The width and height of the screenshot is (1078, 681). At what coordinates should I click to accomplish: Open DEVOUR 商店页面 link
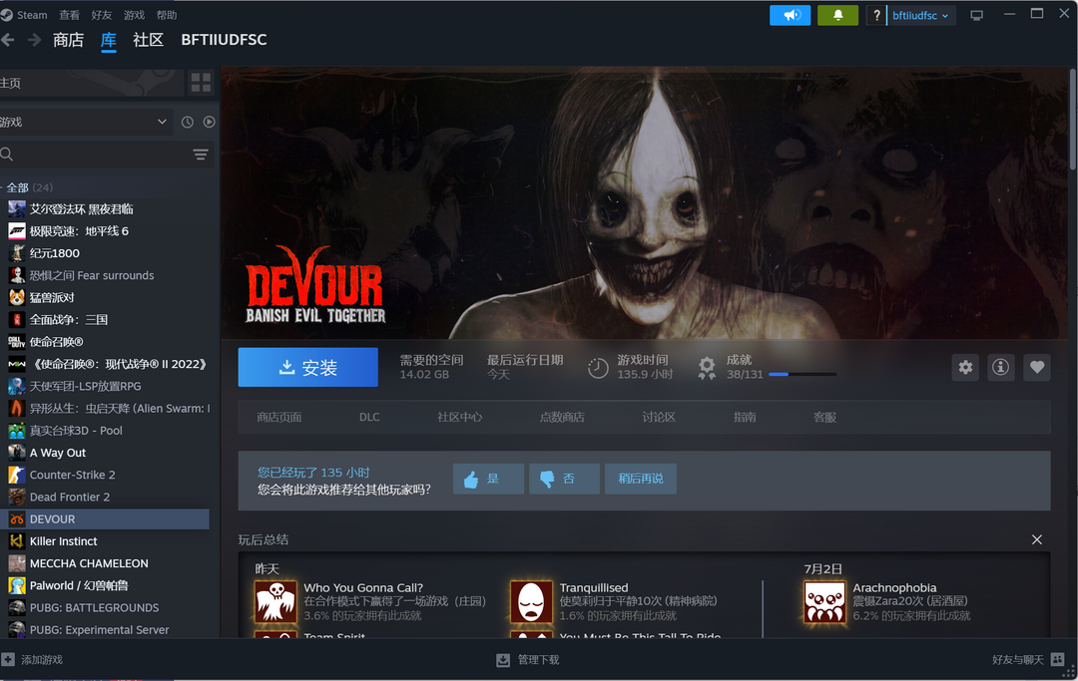(x=279, y=417)
